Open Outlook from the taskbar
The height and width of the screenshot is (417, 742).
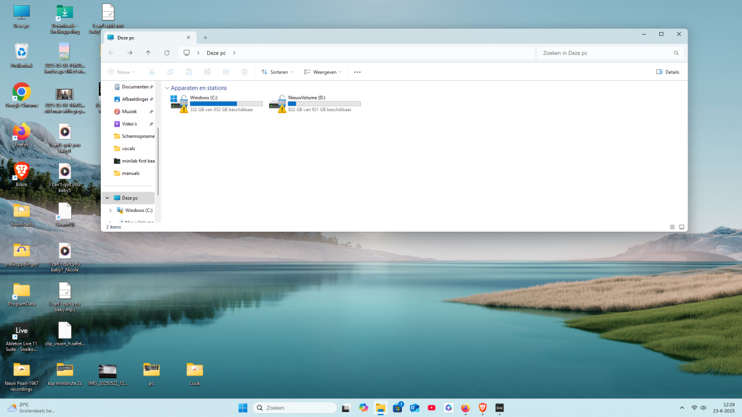click(414, 408)
